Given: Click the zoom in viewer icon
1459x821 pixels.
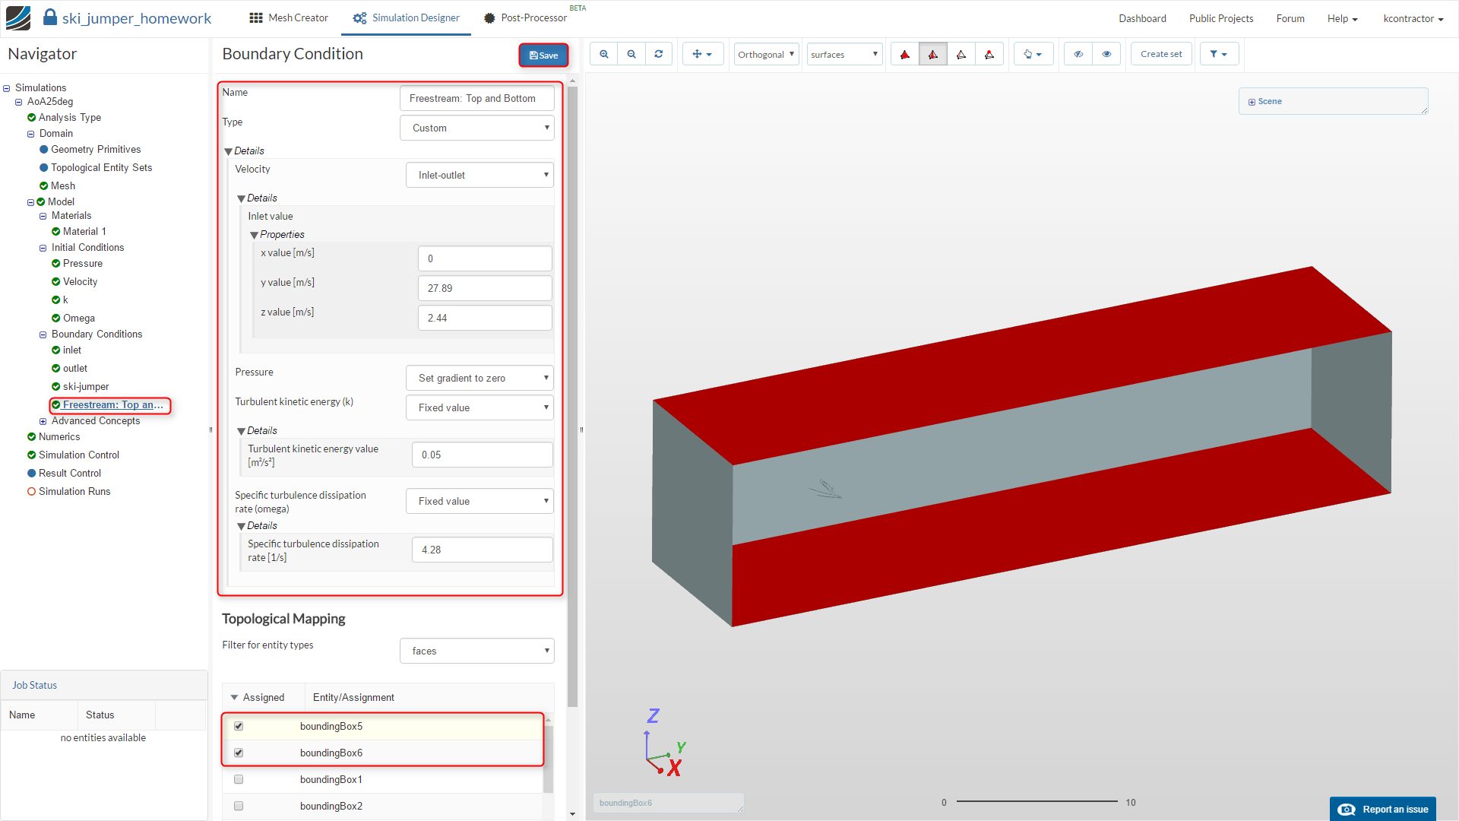Looking at the screenshot, I should coord(604,54).
